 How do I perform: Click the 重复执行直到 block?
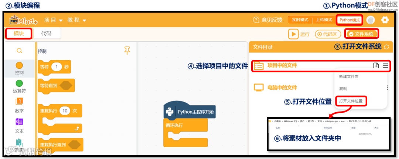pyautogui.click(x=60, y=145)
